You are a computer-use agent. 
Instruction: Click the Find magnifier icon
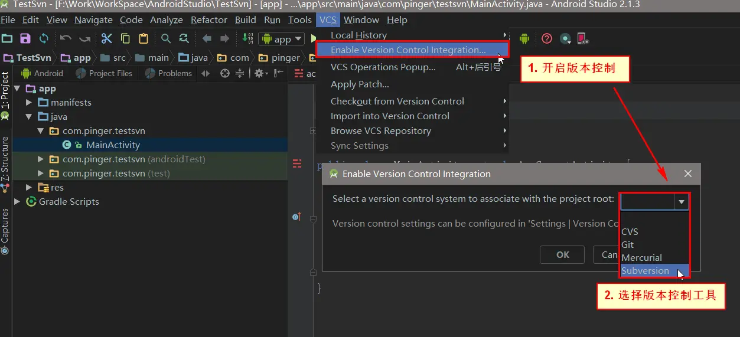tap(166, 39)
